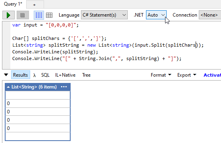Viewport: 221px width, 143px height.
Task: Switch results to data grid view
Action: 49,15
